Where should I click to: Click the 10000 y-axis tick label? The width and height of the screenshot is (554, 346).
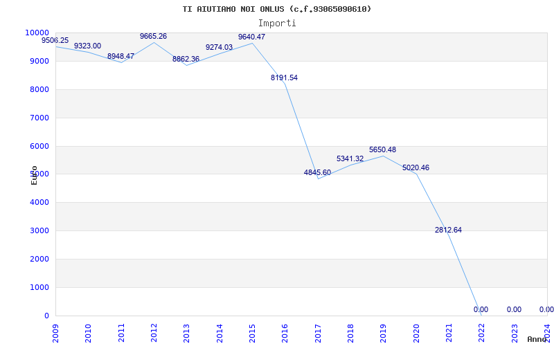click(37, 33)
